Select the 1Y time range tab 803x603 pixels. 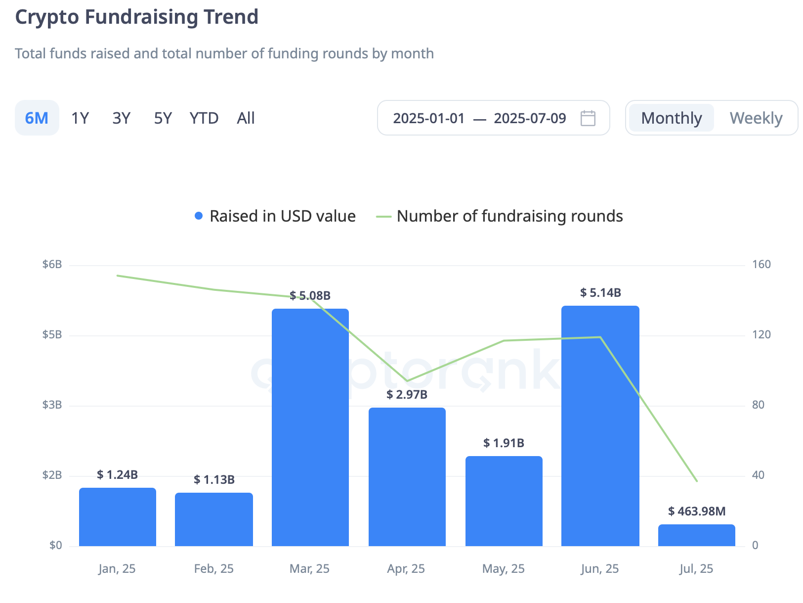(x=80, y=118)
